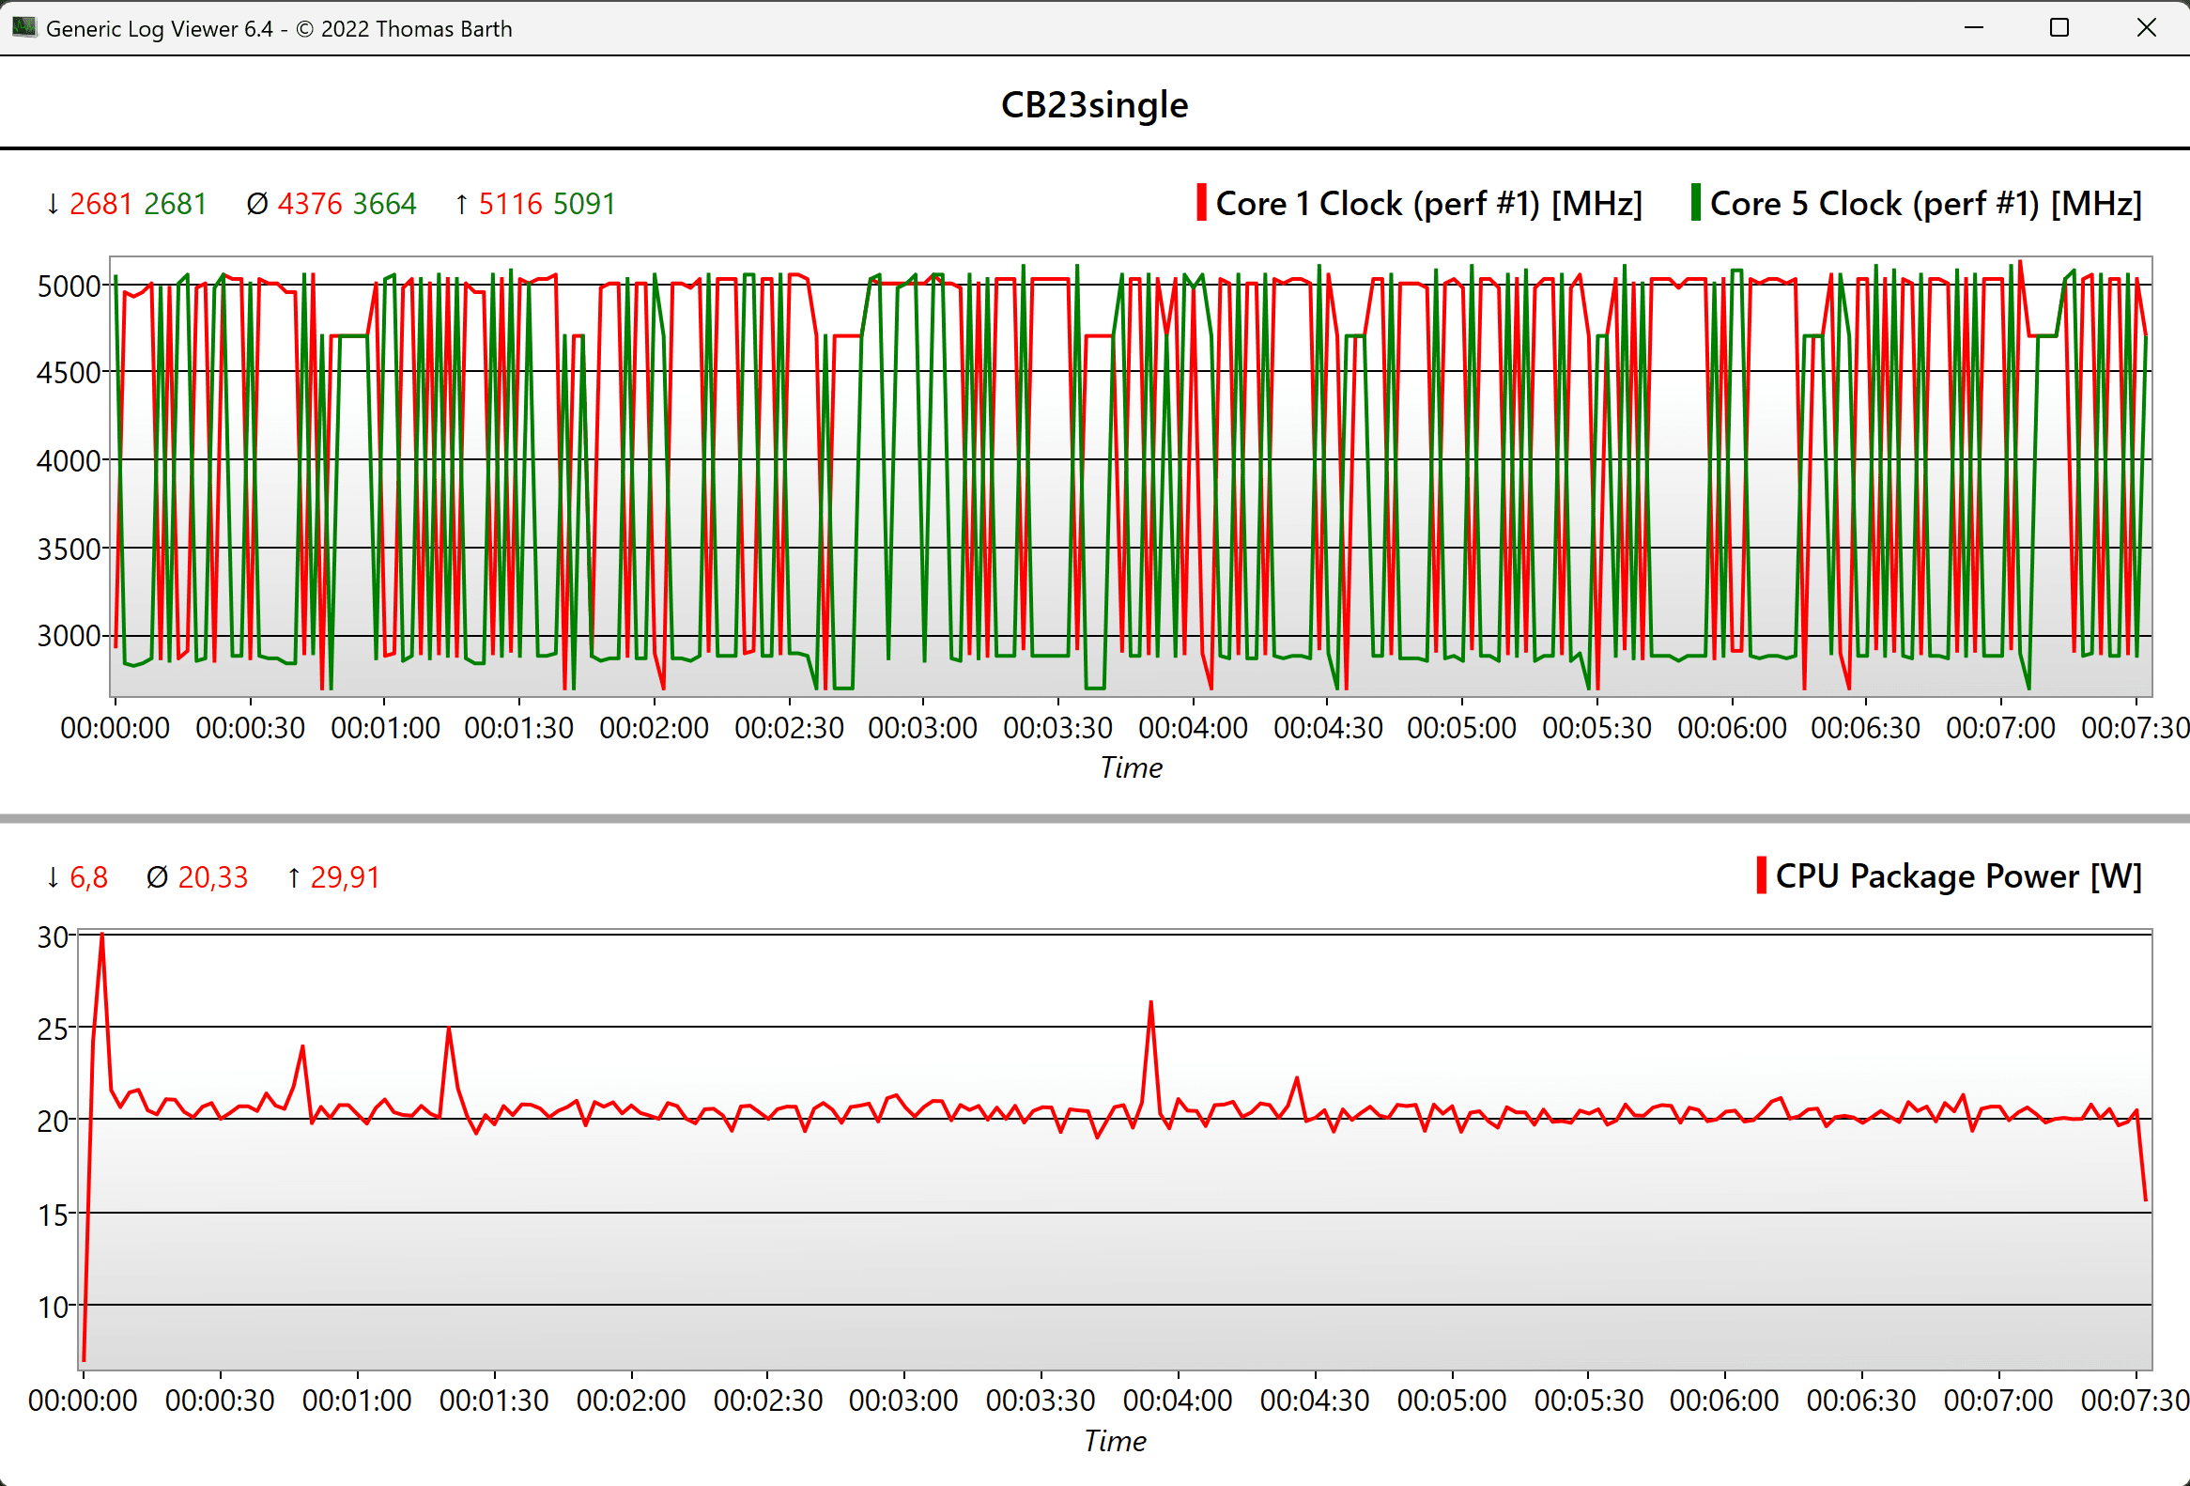This screenshot has width=2190, height=1486.
Task: Click the green minimum clock value 2681
Action: [176, 204]
